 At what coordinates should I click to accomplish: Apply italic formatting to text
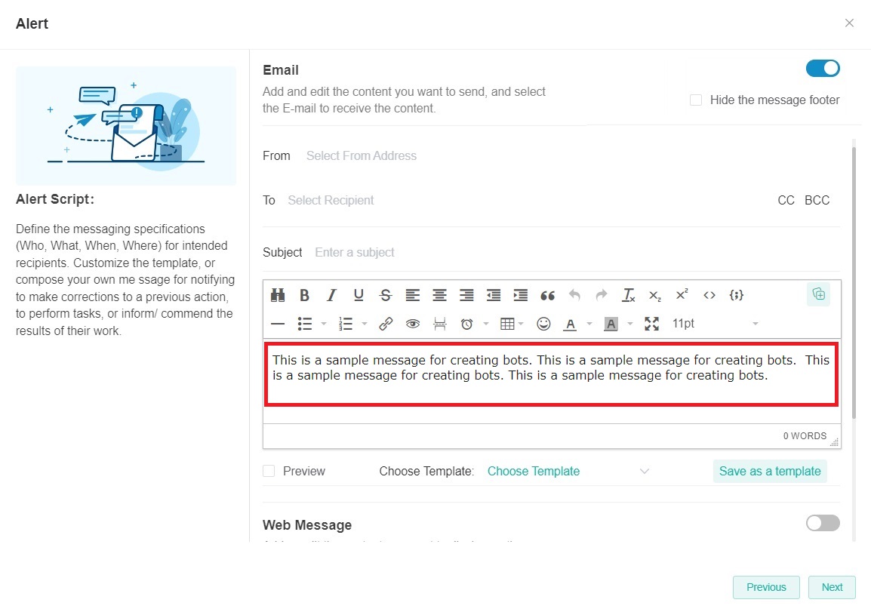(331, 295)
